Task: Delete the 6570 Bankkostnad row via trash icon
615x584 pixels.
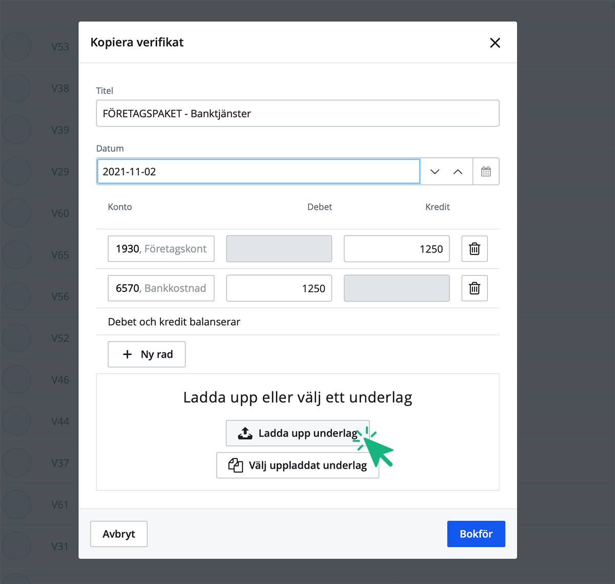Action: tap(474, 288)
